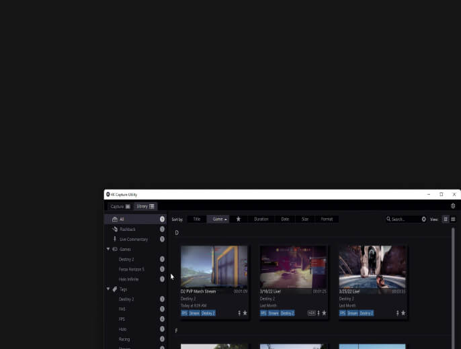Viewport: 461px width, 349px height.
Task: Sort library by Title
Action: pos(197,219)
